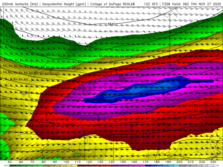Click the 200 knot scale label

pos(180,162)
